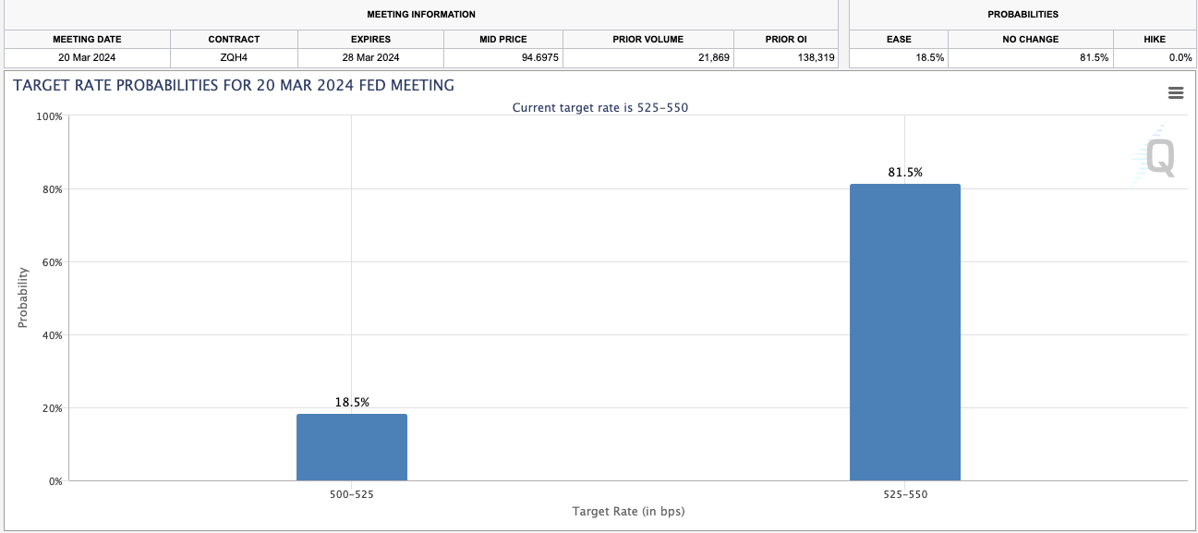The image size is (1198, 533).
Task: Click the 18.5% data label above bar
Action: (352, 402)
